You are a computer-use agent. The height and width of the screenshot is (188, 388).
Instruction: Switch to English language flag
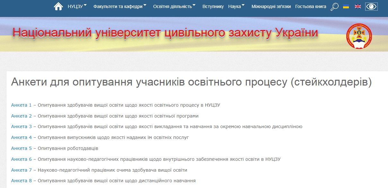pos(358,6)
